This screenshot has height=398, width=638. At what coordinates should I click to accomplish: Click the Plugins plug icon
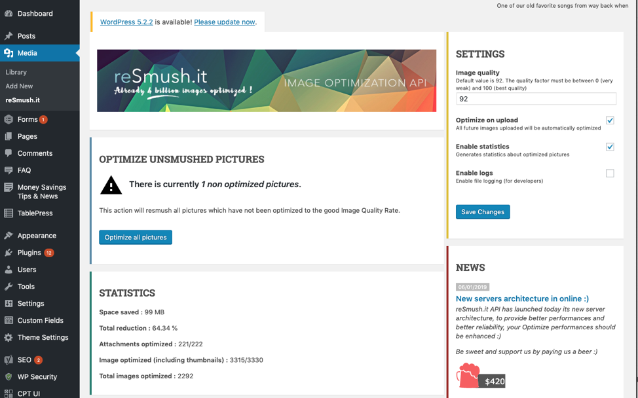[x=9, y=253]
